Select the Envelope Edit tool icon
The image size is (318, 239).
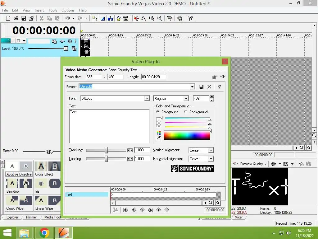pos(144,18)
